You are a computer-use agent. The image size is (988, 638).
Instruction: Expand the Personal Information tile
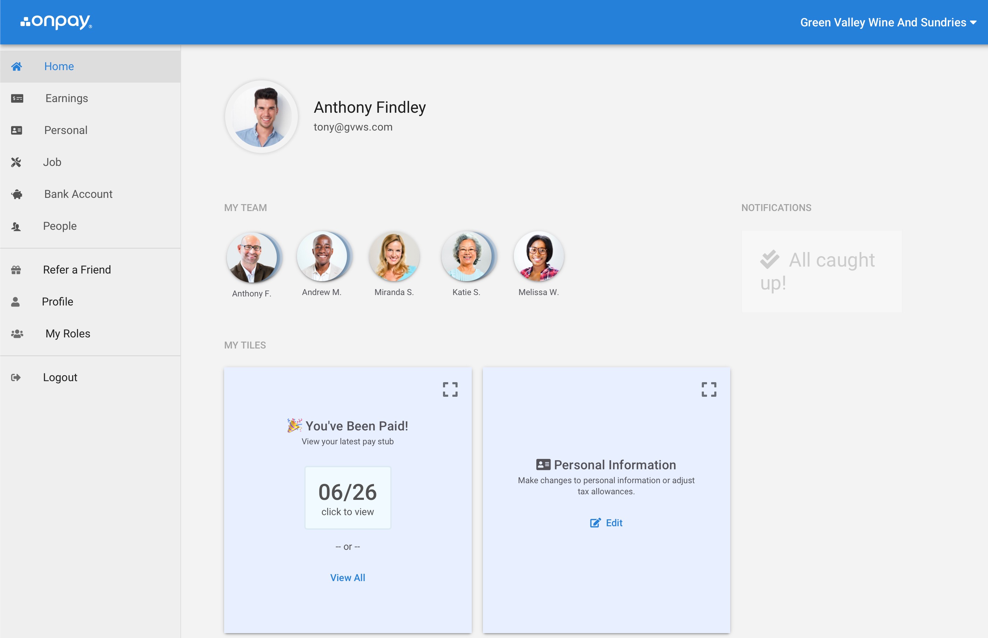pyautogui.click(x=709, y=389)
